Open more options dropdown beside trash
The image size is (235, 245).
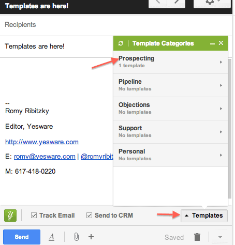220,237
